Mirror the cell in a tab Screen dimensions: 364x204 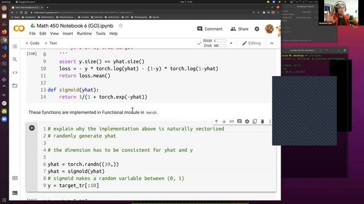click(255, 121)
